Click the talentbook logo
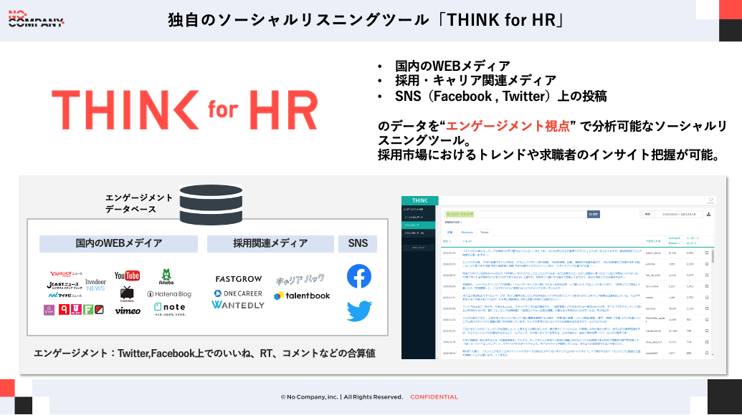The width and height of the screenshot is (742, 415). pyautogui.click(x=302, y=296)
